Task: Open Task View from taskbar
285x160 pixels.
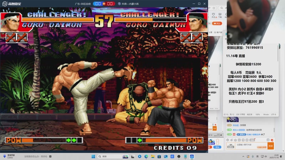Action: point(133,156)
